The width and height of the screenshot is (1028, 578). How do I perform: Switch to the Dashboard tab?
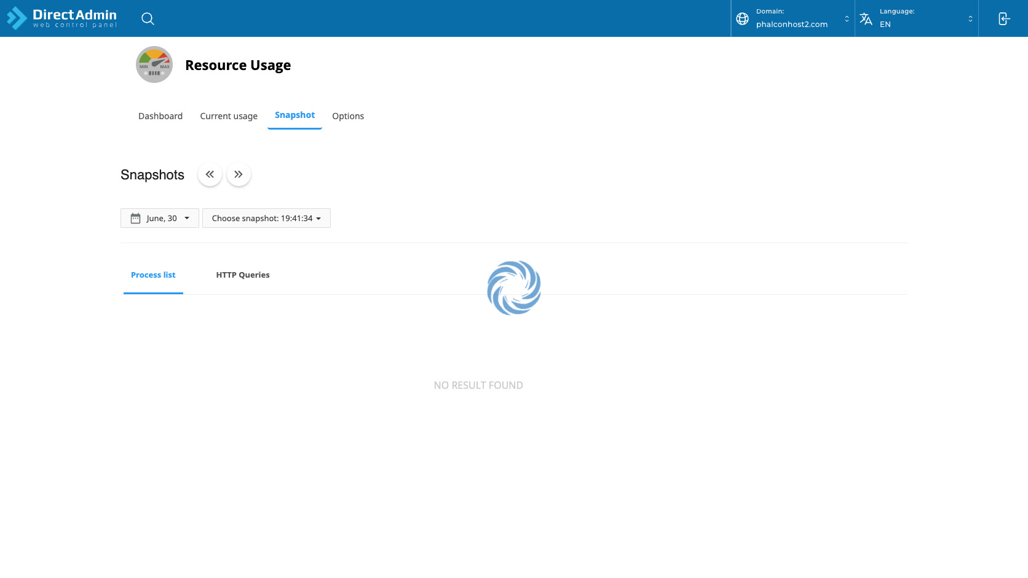[x=160, y=116]
